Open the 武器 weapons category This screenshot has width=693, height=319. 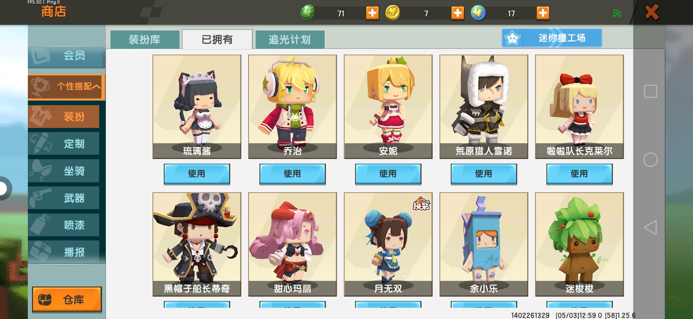(x=64, y=198)
